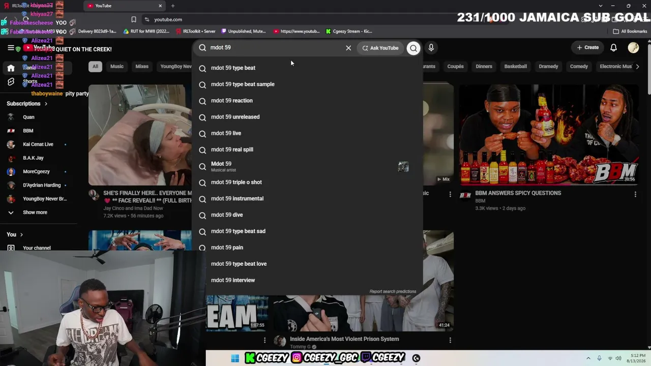The width and height of the screenshot is (651, 366).
Task: Open the IRLToolkit Server bookmark
Action: tap(196, 32)
